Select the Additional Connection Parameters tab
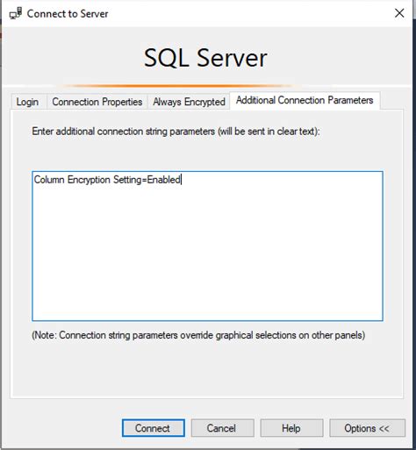Image resolution: width=416 pixels, height=450 pixels. (x=305, y=100)
